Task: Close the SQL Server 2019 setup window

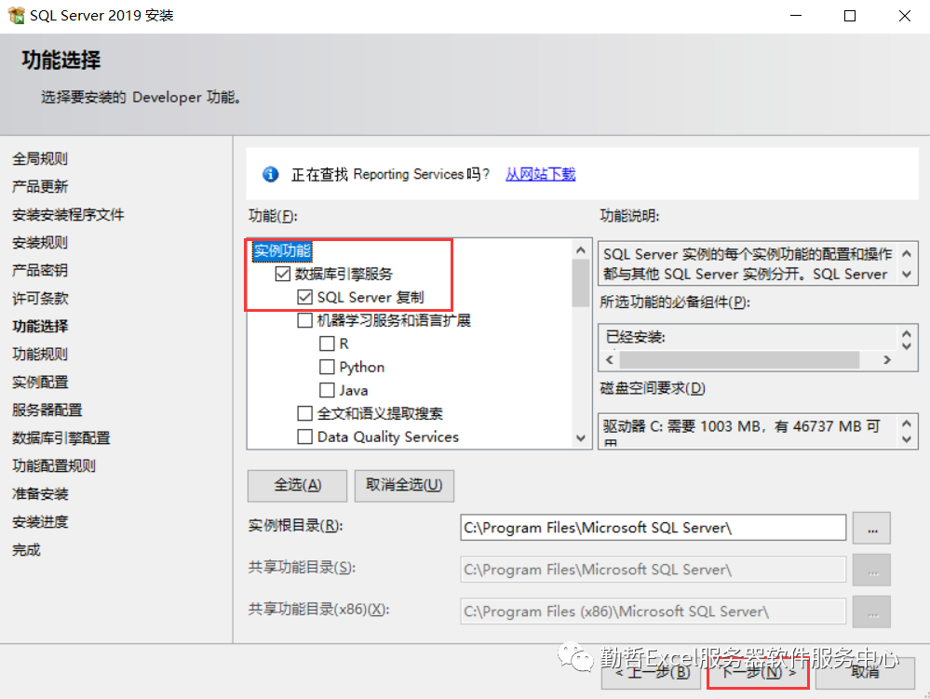Action: click(904, 16)
